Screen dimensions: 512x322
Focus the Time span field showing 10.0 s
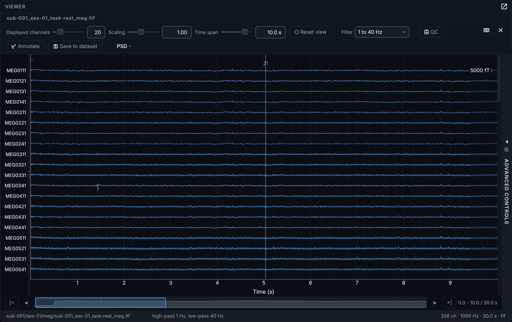[271, 32]
